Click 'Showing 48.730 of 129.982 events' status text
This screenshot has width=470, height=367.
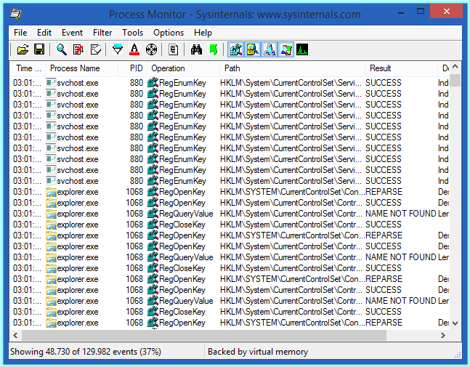coord(86,352)
